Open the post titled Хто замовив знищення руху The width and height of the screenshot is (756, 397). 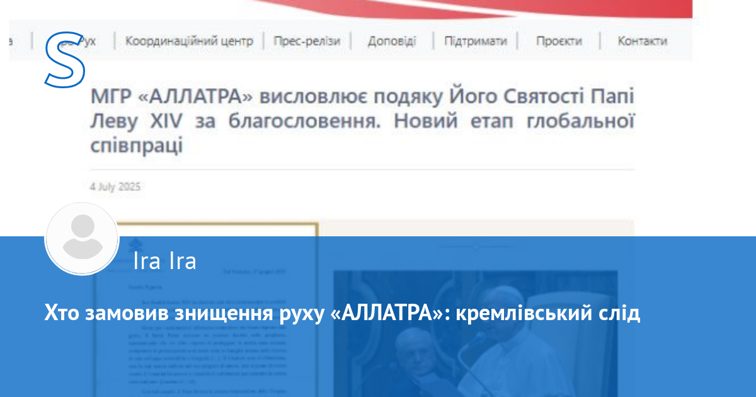(x=342, y=313)
